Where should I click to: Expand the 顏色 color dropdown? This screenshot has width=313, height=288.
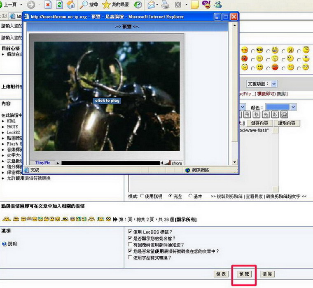pos(293,107)
